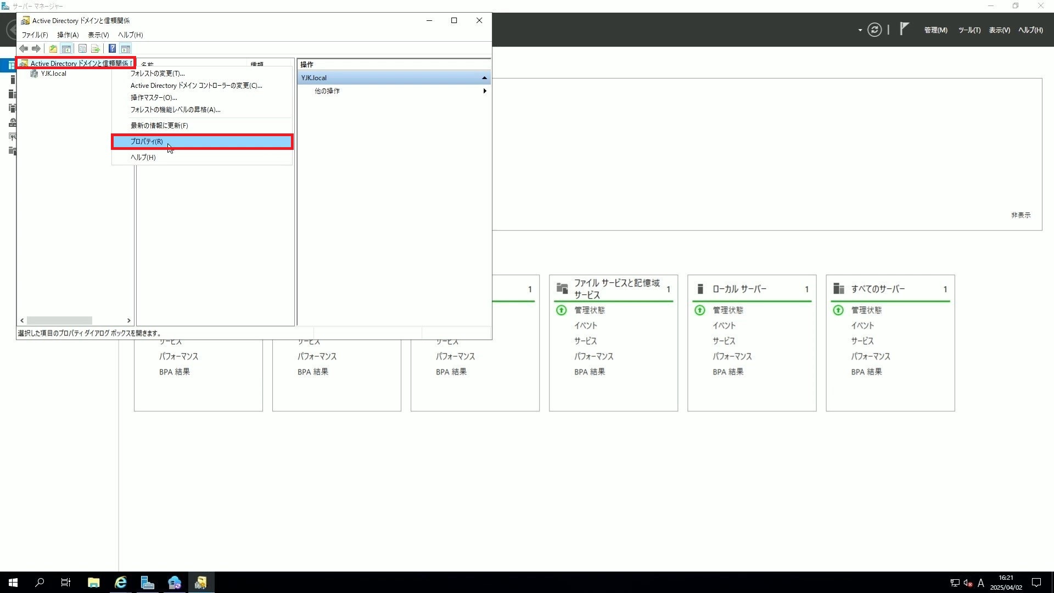Click the muted volume tray icon

click(968, 583)
